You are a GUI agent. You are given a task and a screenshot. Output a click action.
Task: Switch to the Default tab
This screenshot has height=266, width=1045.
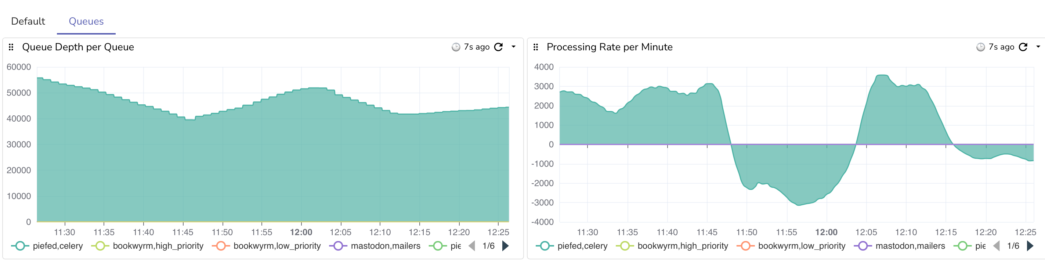[x=28, y=22]
